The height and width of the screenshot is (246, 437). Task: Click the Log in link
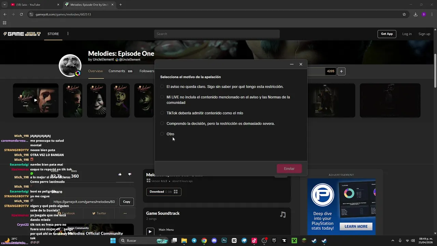407,34
